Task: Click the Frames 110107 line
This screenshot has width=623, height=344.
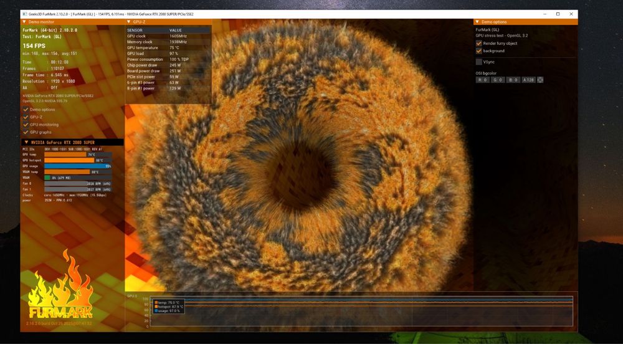Action: point(44,69)
